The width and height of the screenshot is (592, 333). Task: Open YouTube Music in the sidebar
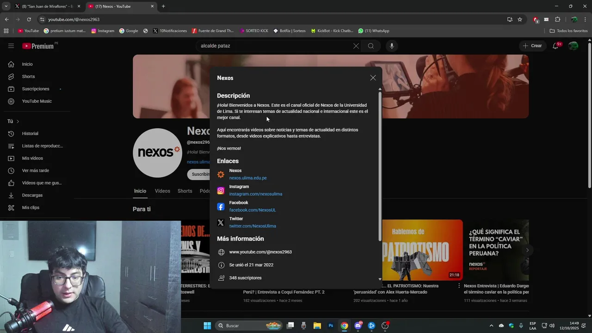36,101
